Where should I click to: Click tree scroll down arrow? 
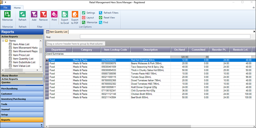[x=41, y=67]
